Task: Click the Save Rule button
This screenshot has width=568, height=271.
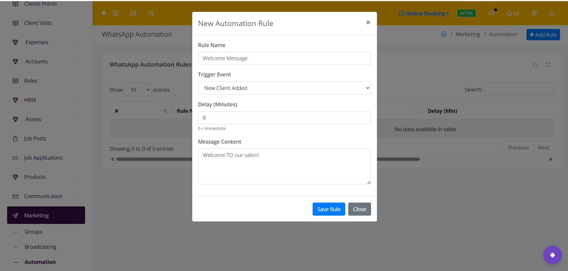Action: [x=329, y=209]
